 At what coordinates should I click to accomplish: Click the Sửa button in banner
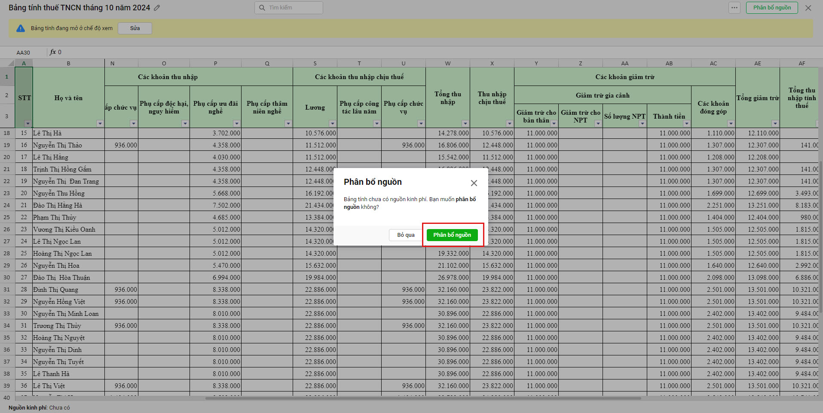pyautogui.click(x=135, y=28)
